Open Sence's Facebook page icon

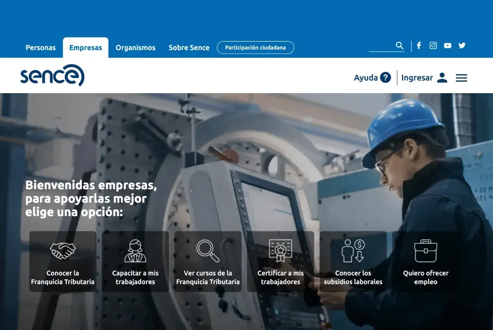419,46
